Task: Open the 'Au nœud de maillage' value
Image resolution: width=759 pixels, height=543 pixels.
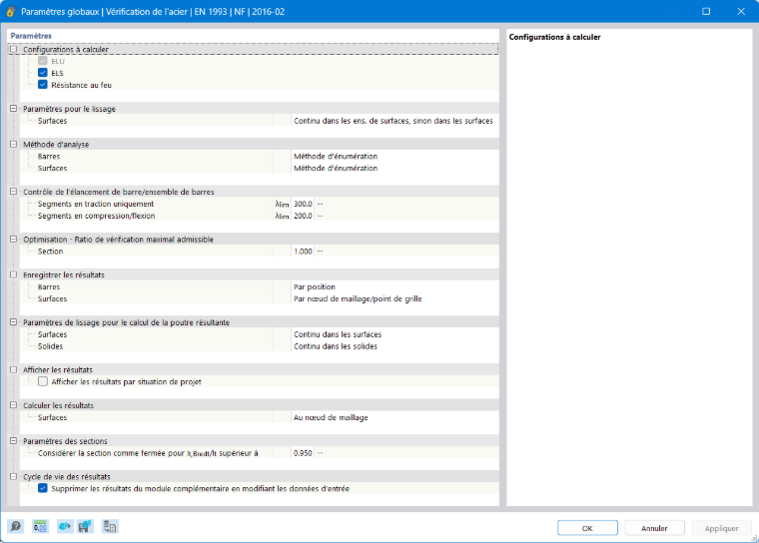Action: point(394,417)
